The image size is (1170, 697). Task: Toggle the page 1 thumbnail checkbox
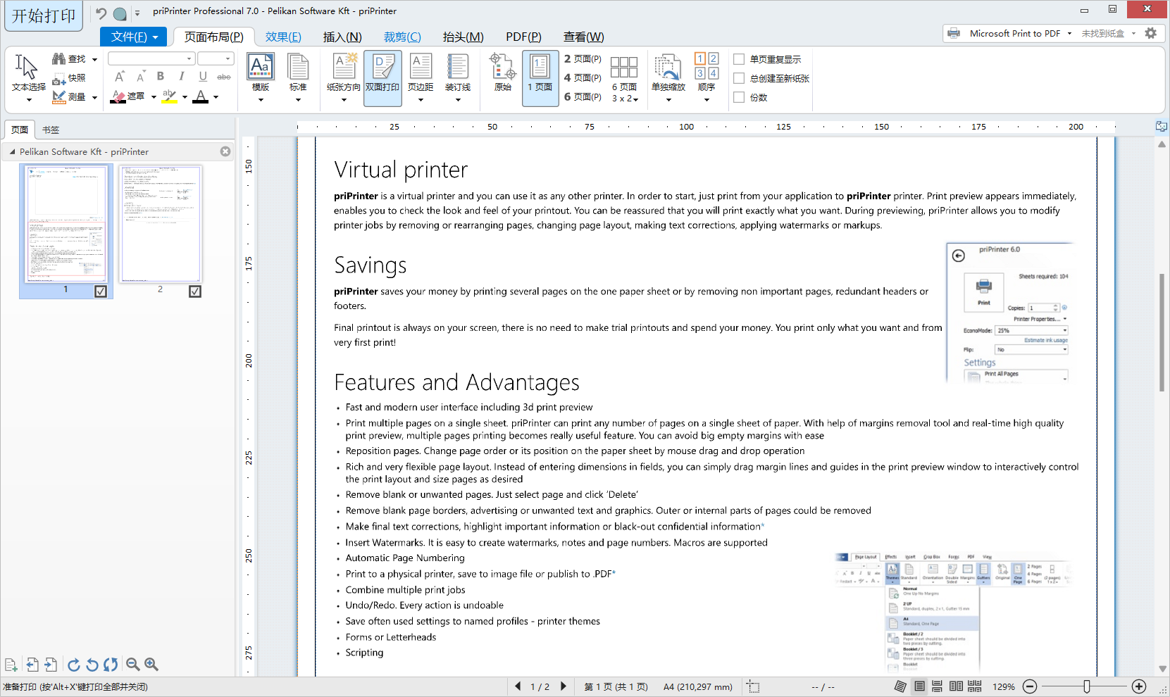[x=101, y=291]
